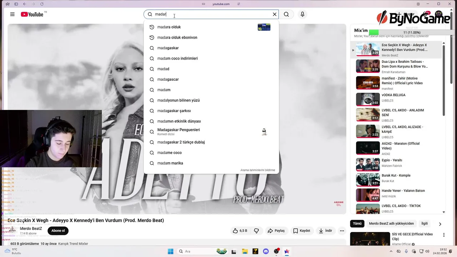Pick the 'madagaskar' search suggestion

tap(211, 48)
